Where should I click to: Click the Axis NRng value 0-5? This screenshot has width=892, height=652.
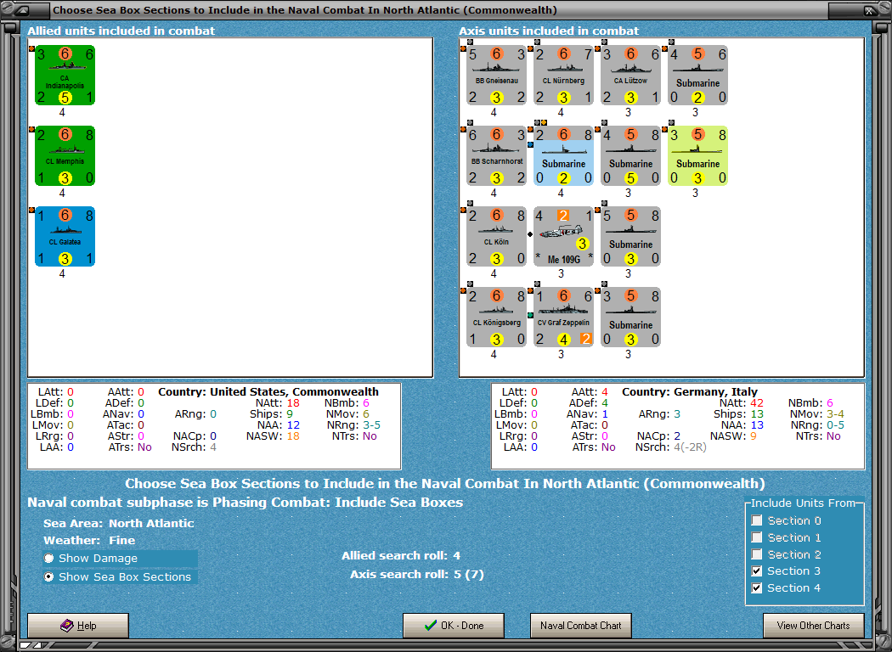(835, 425)
